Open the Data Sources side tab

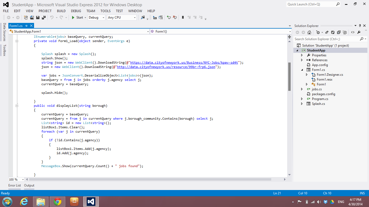pos(4,32)
